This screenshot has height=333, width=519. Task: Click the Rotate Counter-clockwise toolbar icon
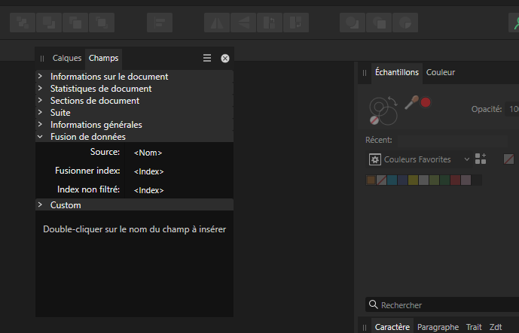tap(270, 23)
